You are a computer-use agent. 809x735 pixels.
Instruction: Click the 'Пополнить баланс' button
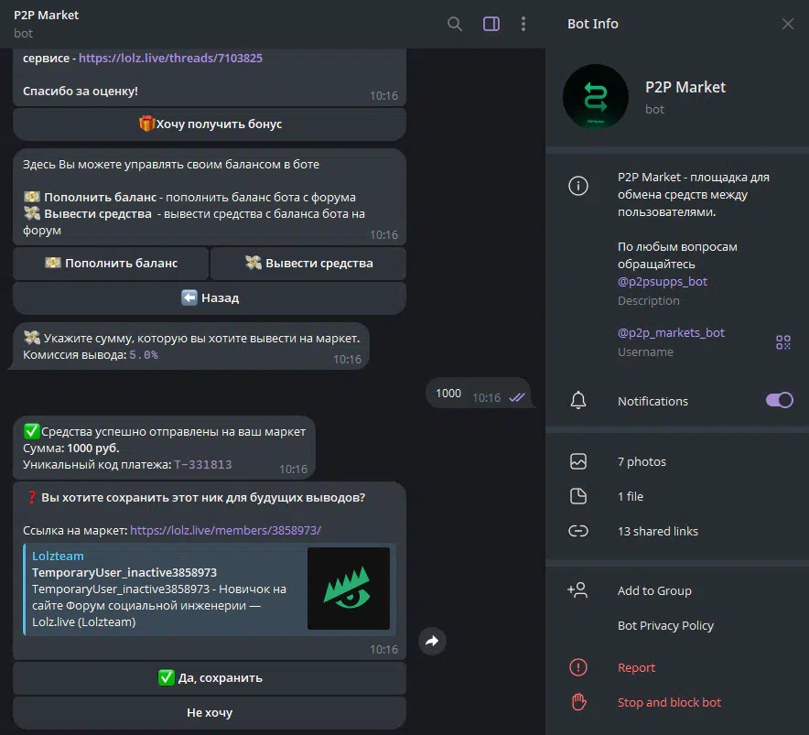click(x=111, y=264)
